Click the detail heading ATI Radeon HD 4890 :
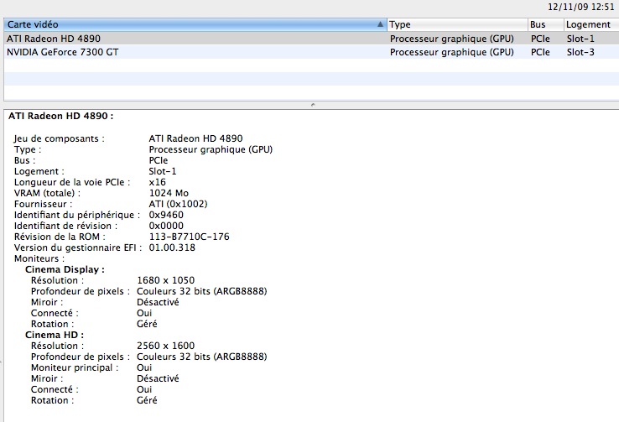This screenshot has height=422, width=619. 60,116
